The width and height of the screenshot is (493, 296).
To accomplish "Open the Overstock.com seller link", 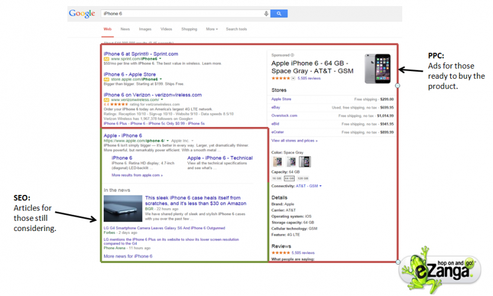I will (284, 116).
